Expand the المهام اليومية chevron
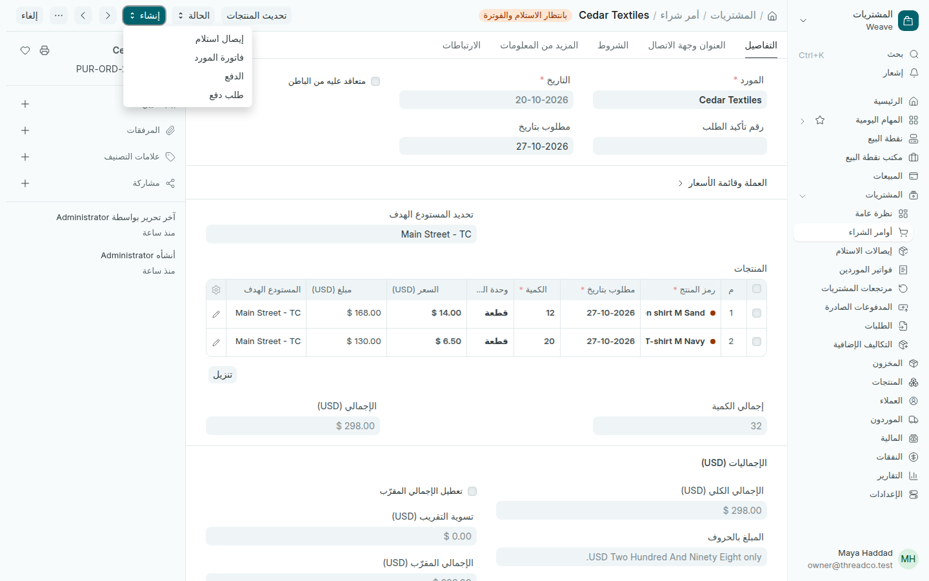The image size is (929, 581). tap(803, 121)
